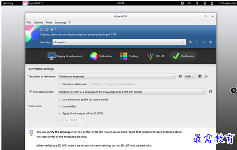This screenshot has width=237, height=150.
Task: Go to the 3D LUT tab
Action: point(155,56)
